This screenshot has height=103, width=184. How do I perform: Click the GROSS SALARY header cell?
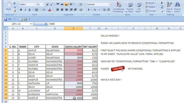coord(73,47)
